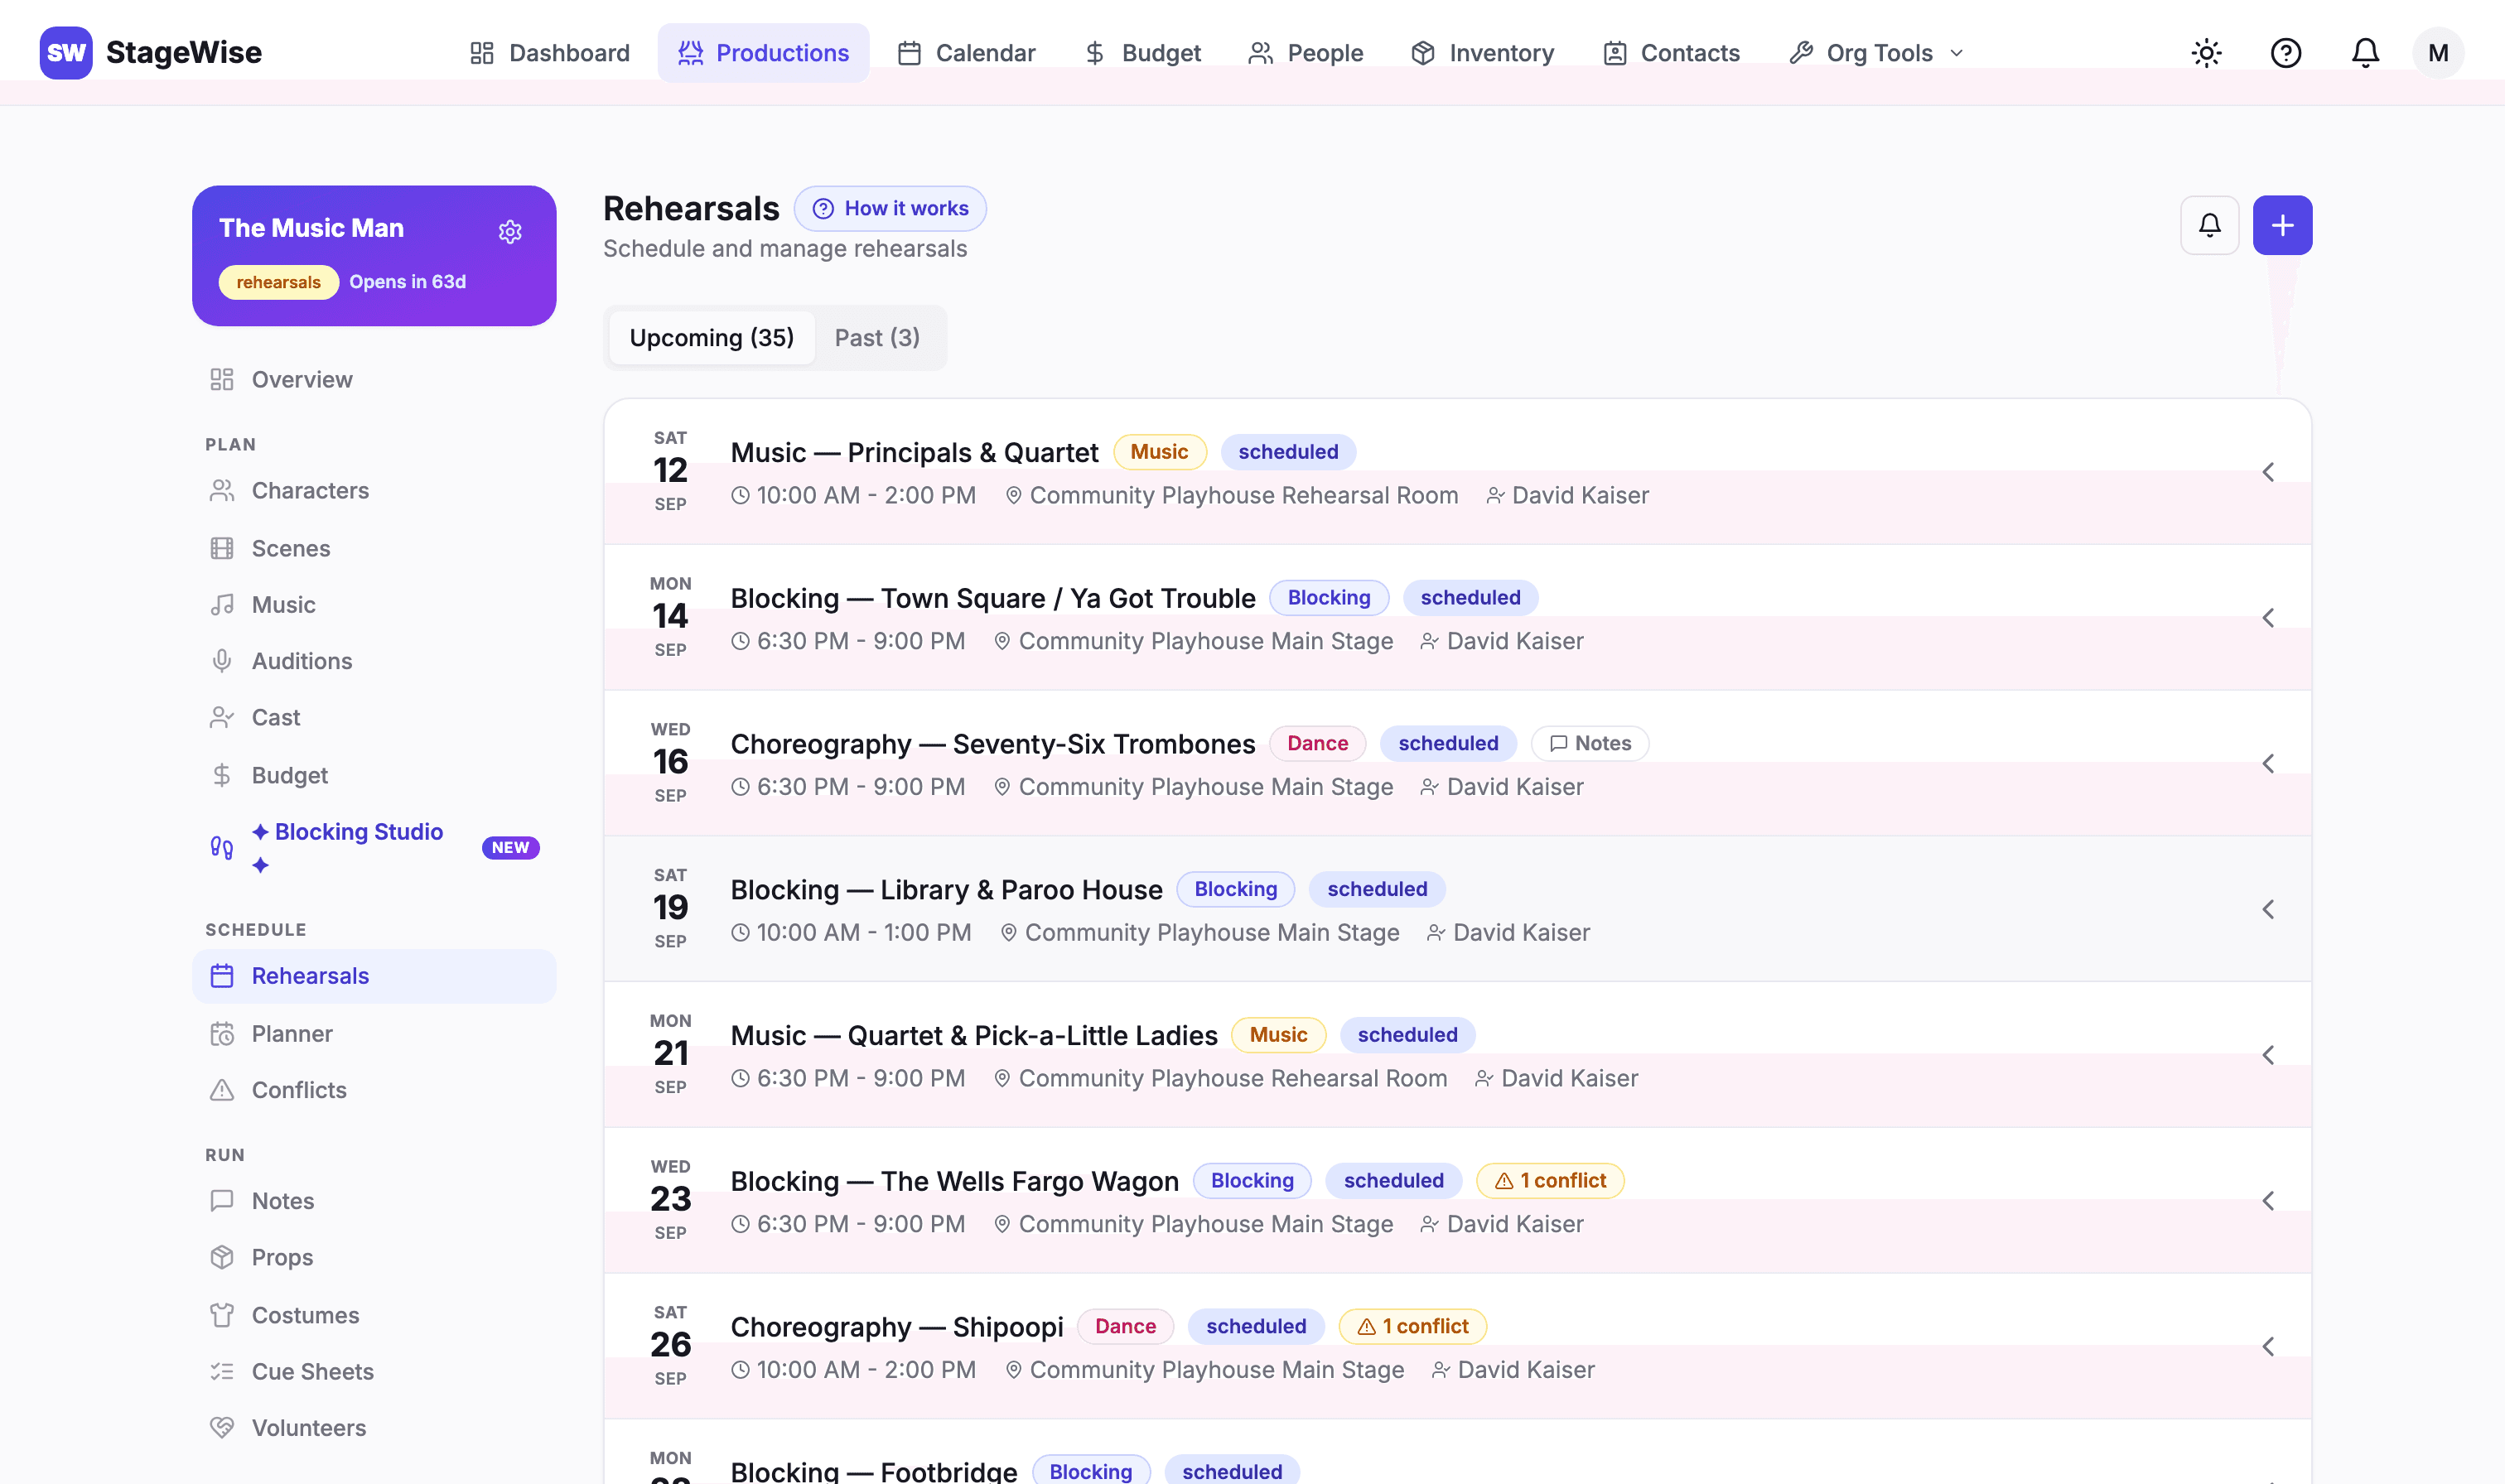
Task: Expand Music — Principals & Quartet row chevron
Action: point(2268,472)
